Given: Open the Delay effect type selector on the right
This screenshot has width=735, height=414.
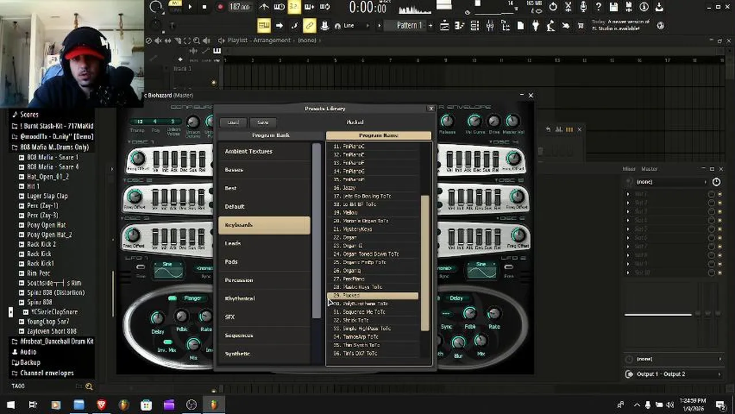Looking at the screenshot, I should 456,298.
